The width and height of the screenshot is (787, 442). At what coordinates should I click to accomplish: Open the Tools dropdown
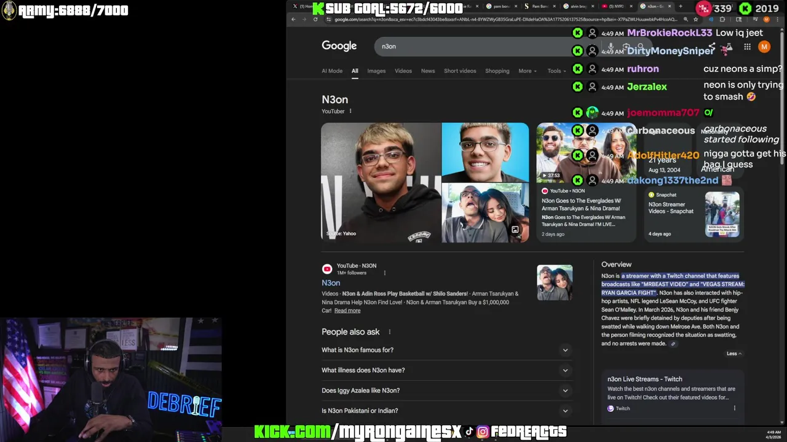click(x=556, y=71)
